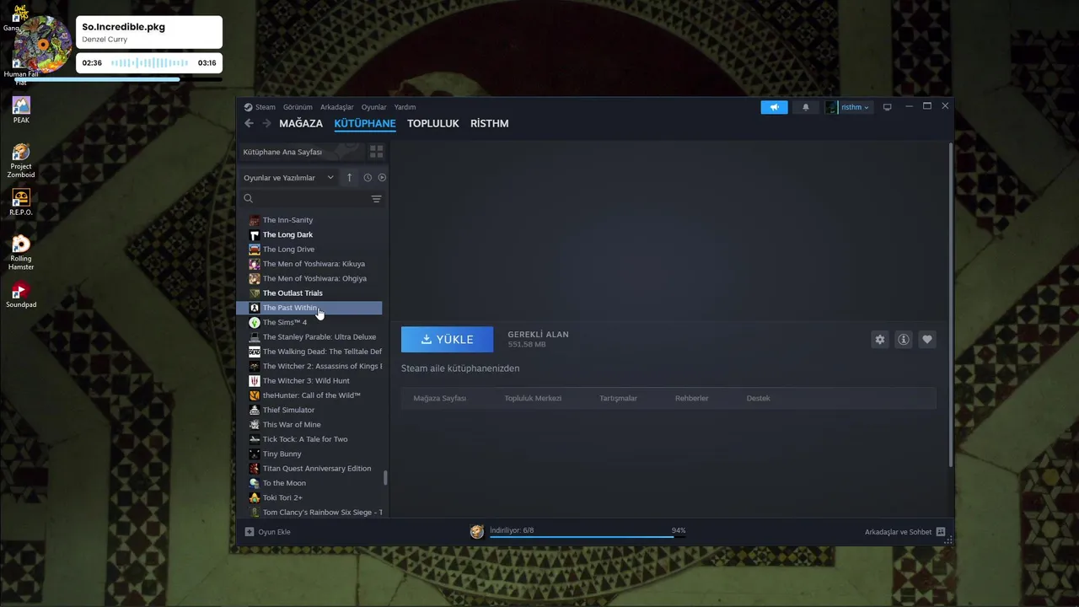This screenshot has width=1079, height=607.
Task: Open friends chat icon at bottom right
Action: point(941,532)
